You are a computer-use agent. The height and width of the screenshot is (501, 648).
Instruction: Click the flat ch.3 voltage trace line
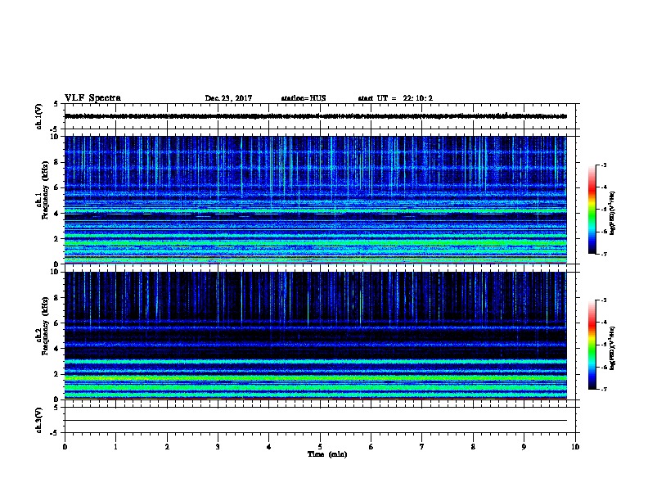click(x=316, y=421)
